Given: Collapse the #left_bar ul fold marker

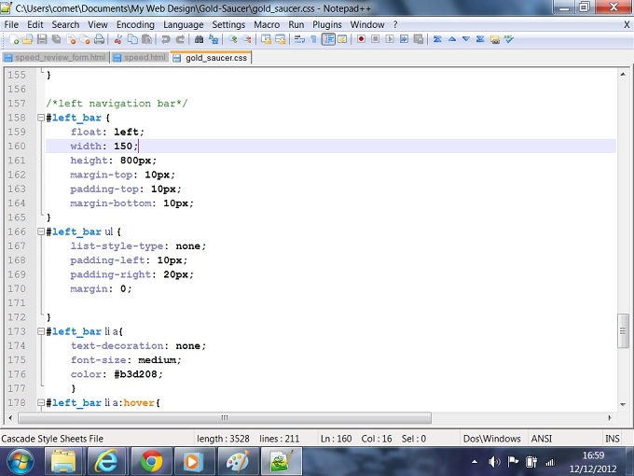Looking at the screenshot, I should pos(40,231).
